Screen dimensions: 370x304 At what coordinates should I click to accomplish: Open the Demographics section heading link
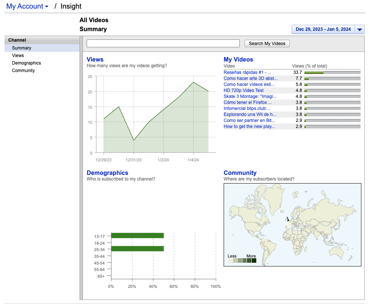[107, 173]
